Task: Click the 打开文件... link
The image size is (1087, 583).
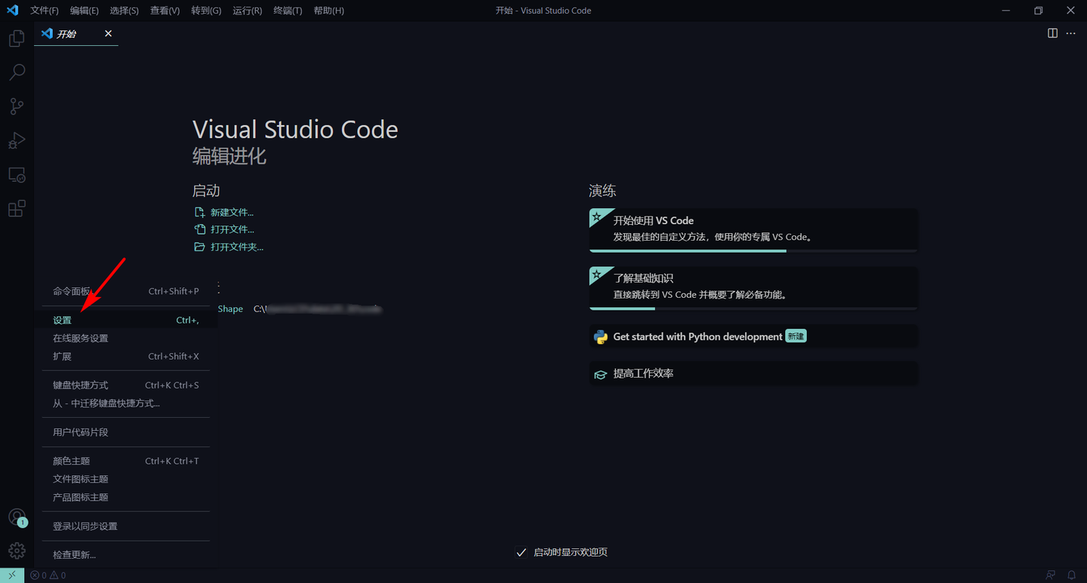Action: [232, 229]
